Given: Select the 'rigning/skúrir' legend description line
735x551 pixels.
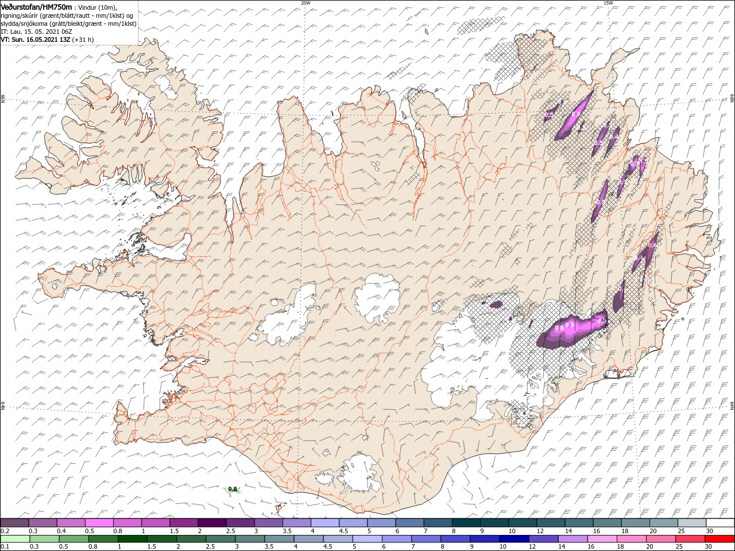Looking at the screenshot, I should pos(68,15).
